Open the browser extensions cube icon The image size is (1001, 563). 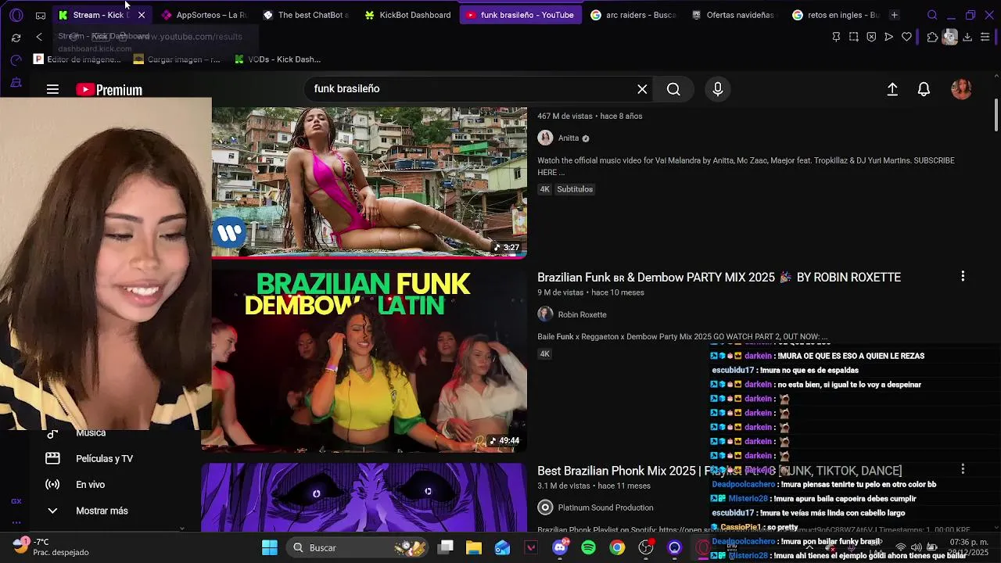932,37
